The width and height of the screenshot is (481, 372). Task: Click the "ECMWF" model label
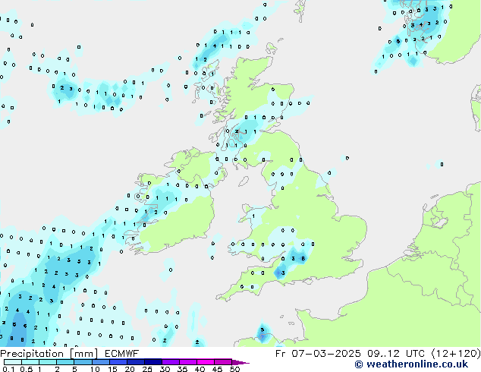121,354
